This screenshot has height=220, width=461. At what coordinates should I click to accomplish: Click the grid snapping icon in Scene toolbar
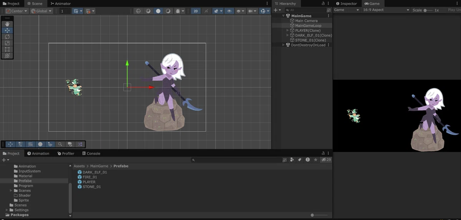click(76, 11)
